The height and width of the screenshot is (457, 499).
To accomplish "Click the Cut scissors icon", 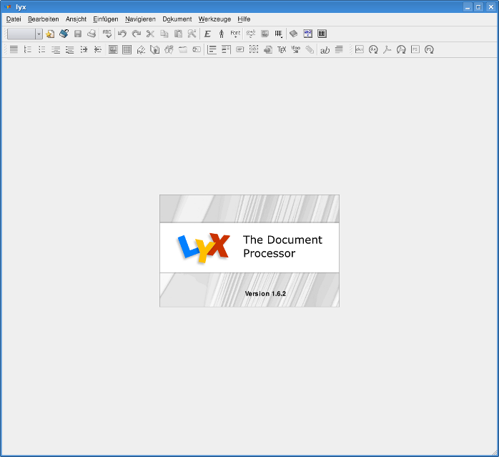I will [x=150, y=34].
